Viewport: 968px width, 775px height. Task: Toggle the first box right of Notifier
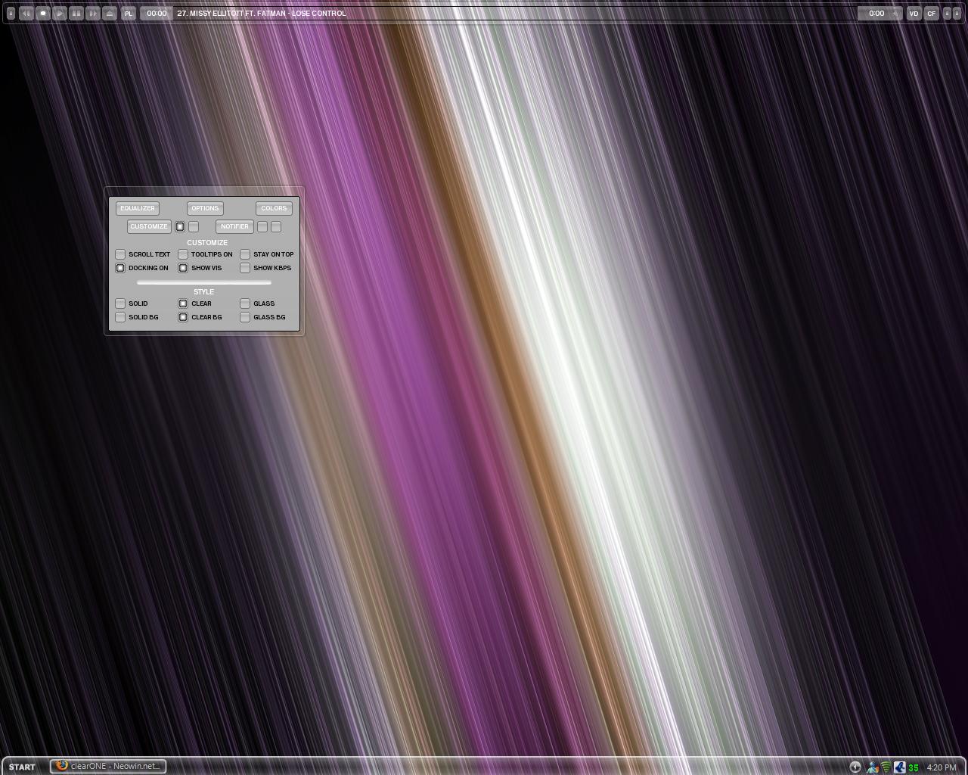point(262,226)
